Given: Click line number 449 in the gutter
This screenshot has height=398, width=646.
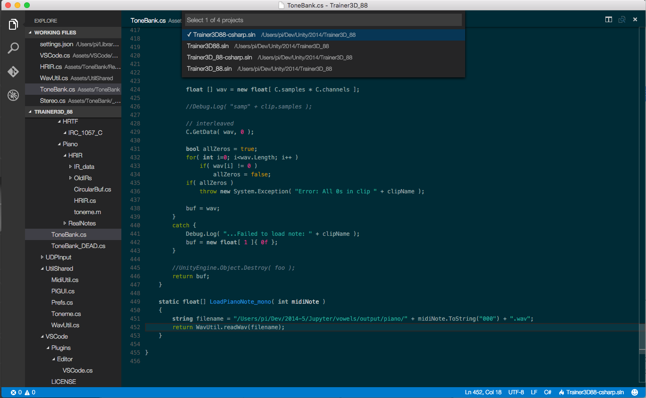Looking at the screenshot, I should tap(135, 302).
